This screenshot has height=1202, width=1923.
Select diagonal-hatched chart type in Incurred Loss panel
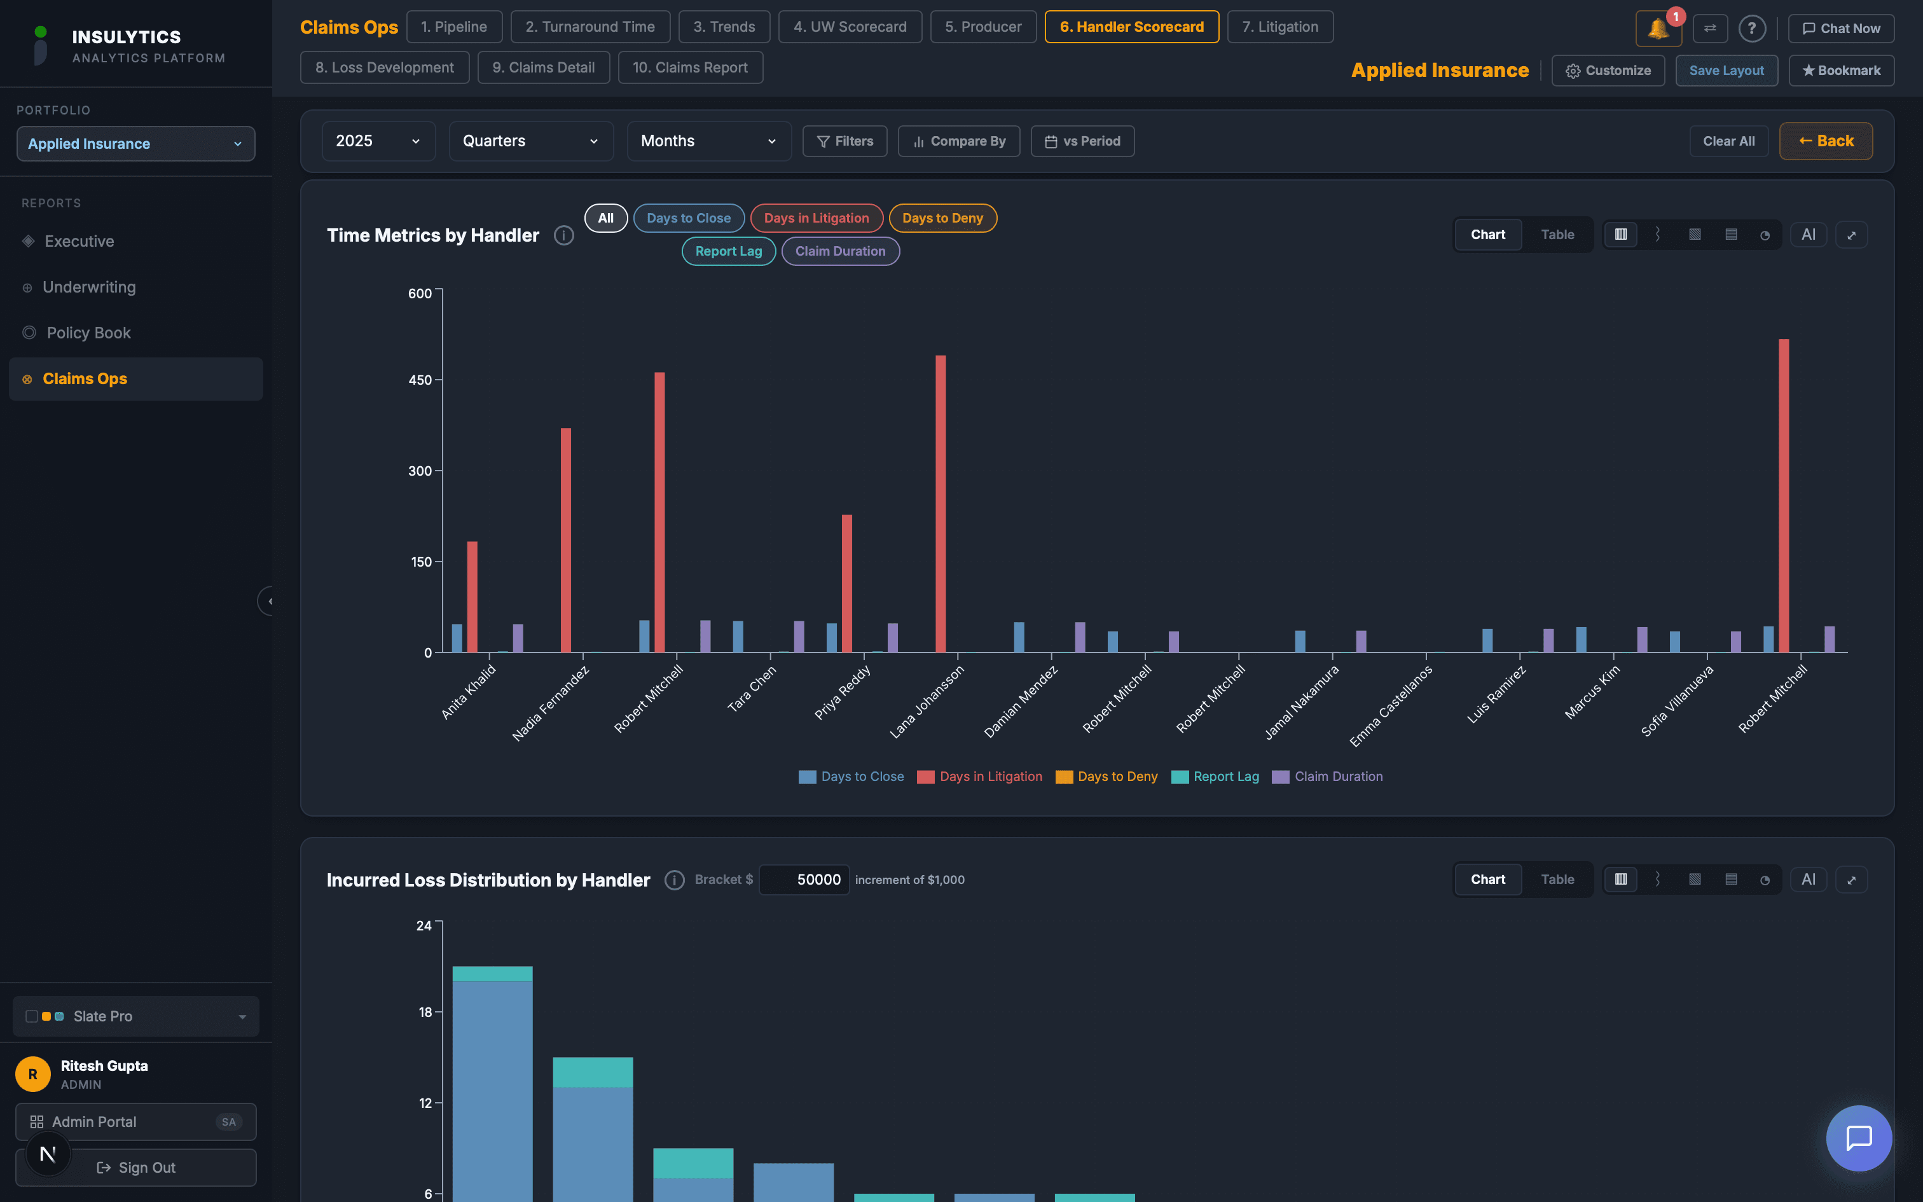click(1694, 879)
